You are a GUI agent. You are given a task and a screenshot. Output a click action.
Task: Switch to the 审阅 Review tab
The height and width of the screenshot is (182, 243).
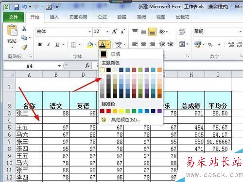141,17
